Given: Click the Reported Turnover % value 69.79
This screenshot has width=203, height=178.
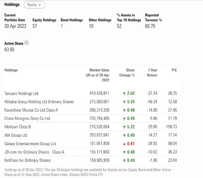Looking at the screenshot, I should click(150, 26).
